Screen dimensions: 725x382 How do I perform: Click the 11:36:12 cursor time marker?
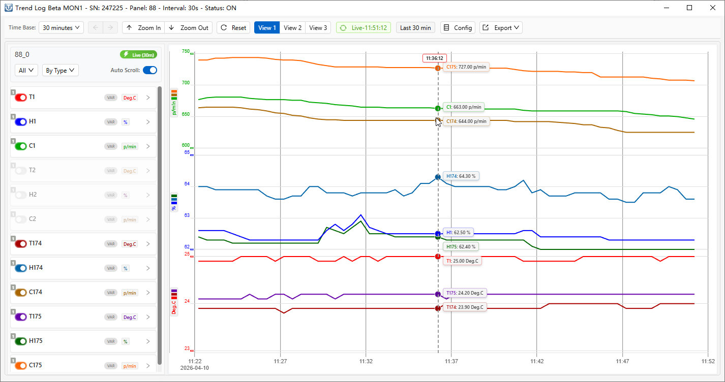coord(435,58)
